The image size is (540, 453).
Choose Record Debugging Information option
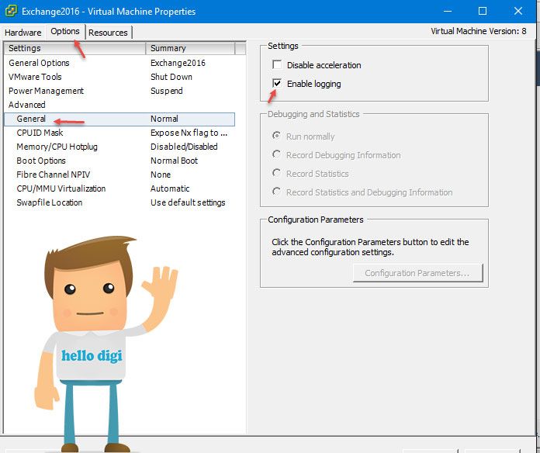[x=276, y=154]
